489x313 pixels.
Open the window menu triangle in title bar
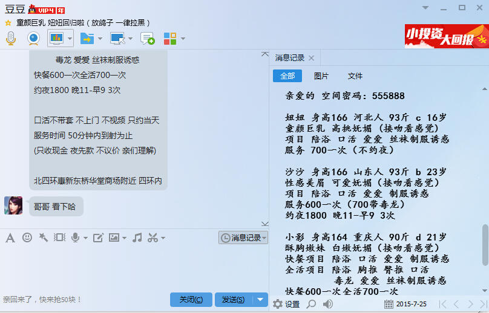pos(425,8)
